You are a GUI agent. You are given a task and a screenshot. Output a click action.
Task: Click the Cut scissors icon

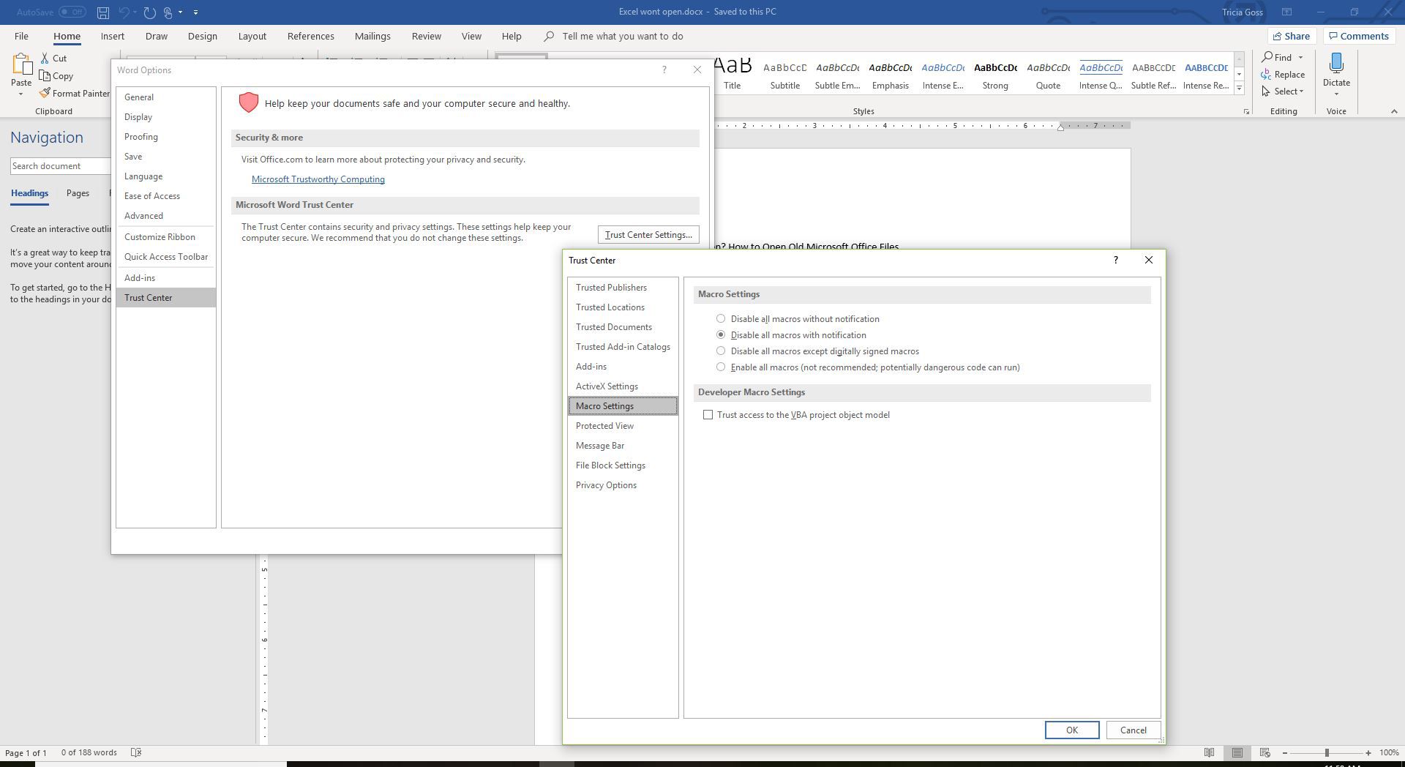(45, 58)
